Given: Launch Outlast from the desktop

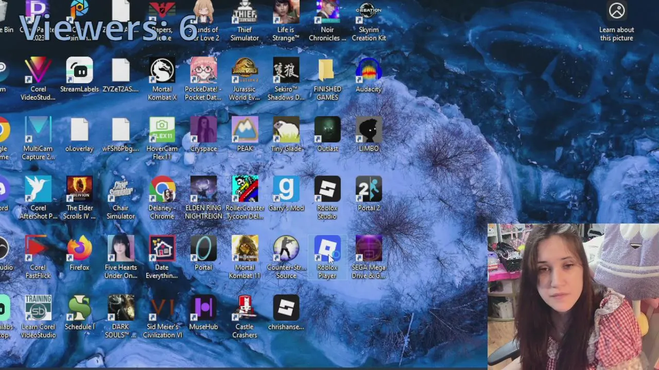Looking at the screenshot, I should click(327, 135).
